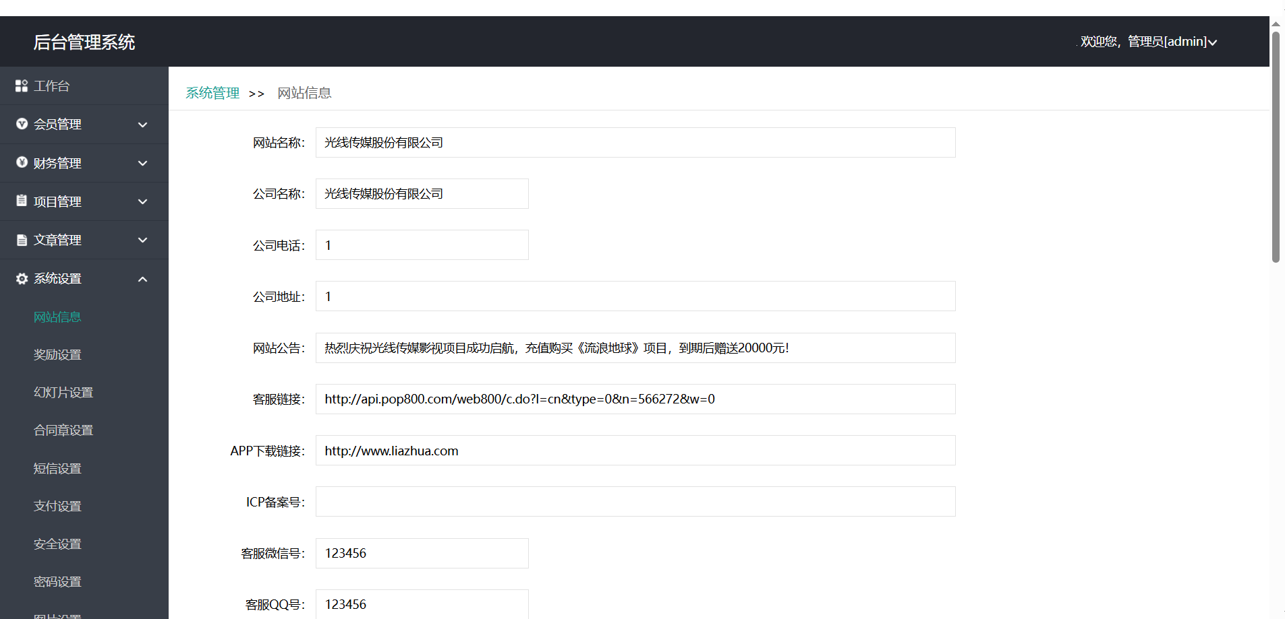This screenshot has width=1285, height=619.
Task: Focus the empty ICP备案号 field
Action: pyautogui.click(x=635, y=502)
